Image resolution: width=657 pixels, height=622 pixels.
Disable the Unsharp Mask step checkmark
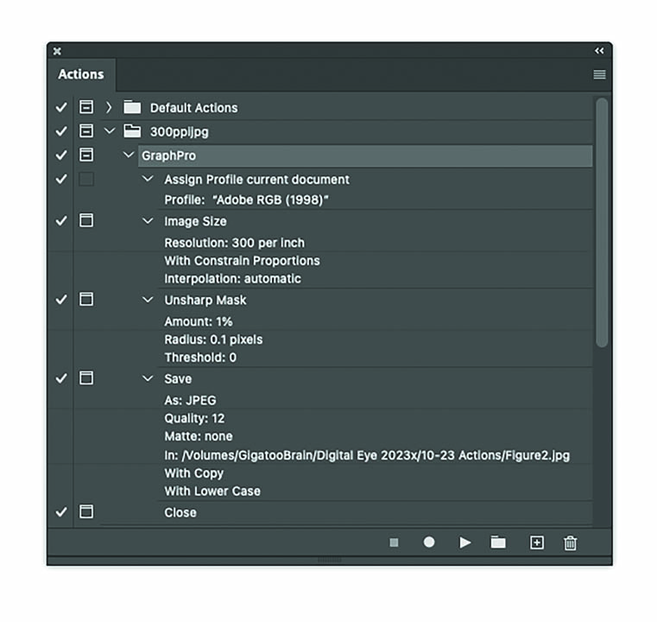pyautogui.click(x=61, y=300)
